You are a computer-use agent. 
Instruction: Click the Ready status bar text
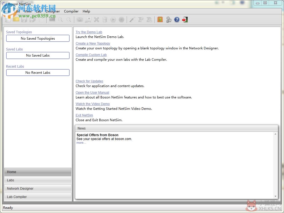[x=8, y=207]
